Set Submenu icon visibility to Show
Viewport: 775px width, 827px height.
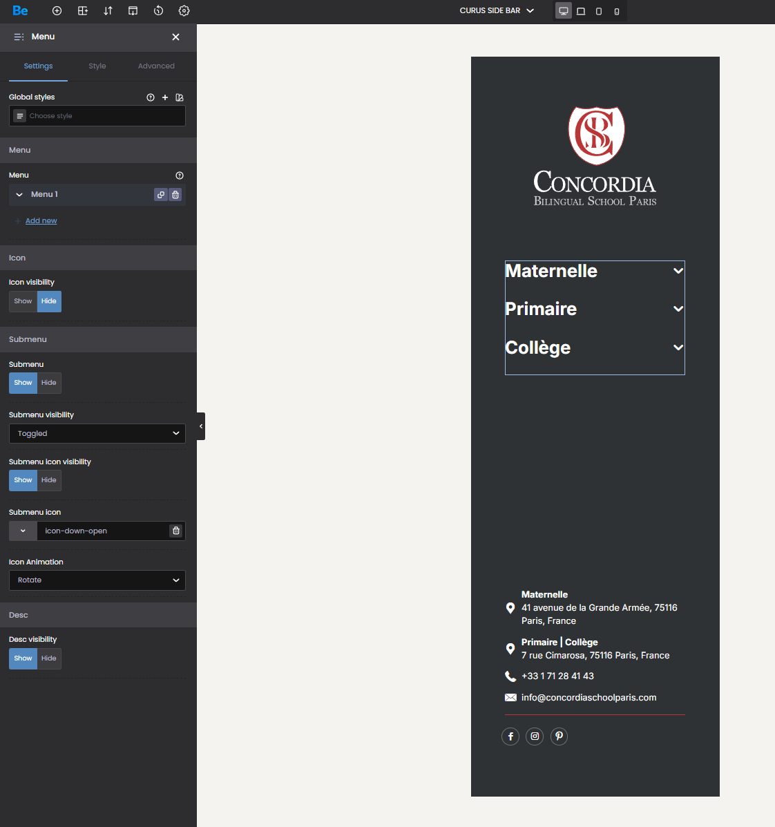click(x=23, y=480)
